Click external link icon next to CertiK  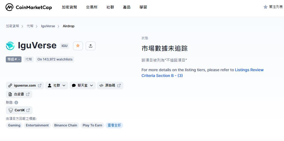[x=28, y=110]
